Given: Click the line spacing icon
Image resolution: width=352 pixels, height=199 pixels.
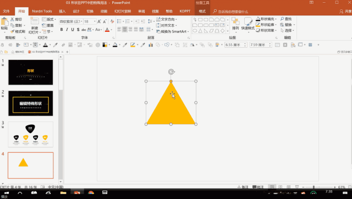Looking at the screenshot, I should 150,21.
